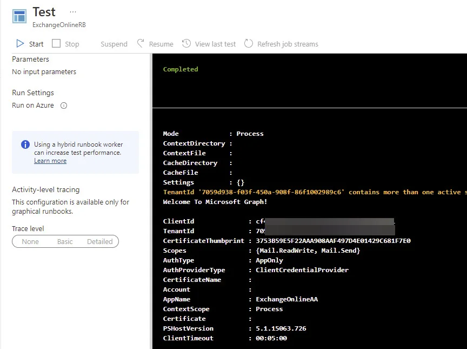Open the ellipsis more options menu

(x=73, y=12)
